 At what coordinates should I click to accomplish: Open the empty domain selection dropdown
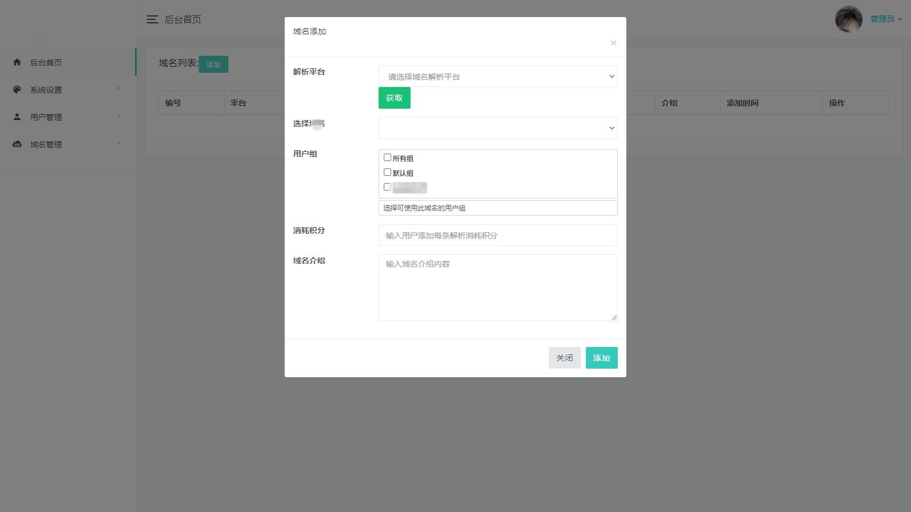click(x=498, y=128)
